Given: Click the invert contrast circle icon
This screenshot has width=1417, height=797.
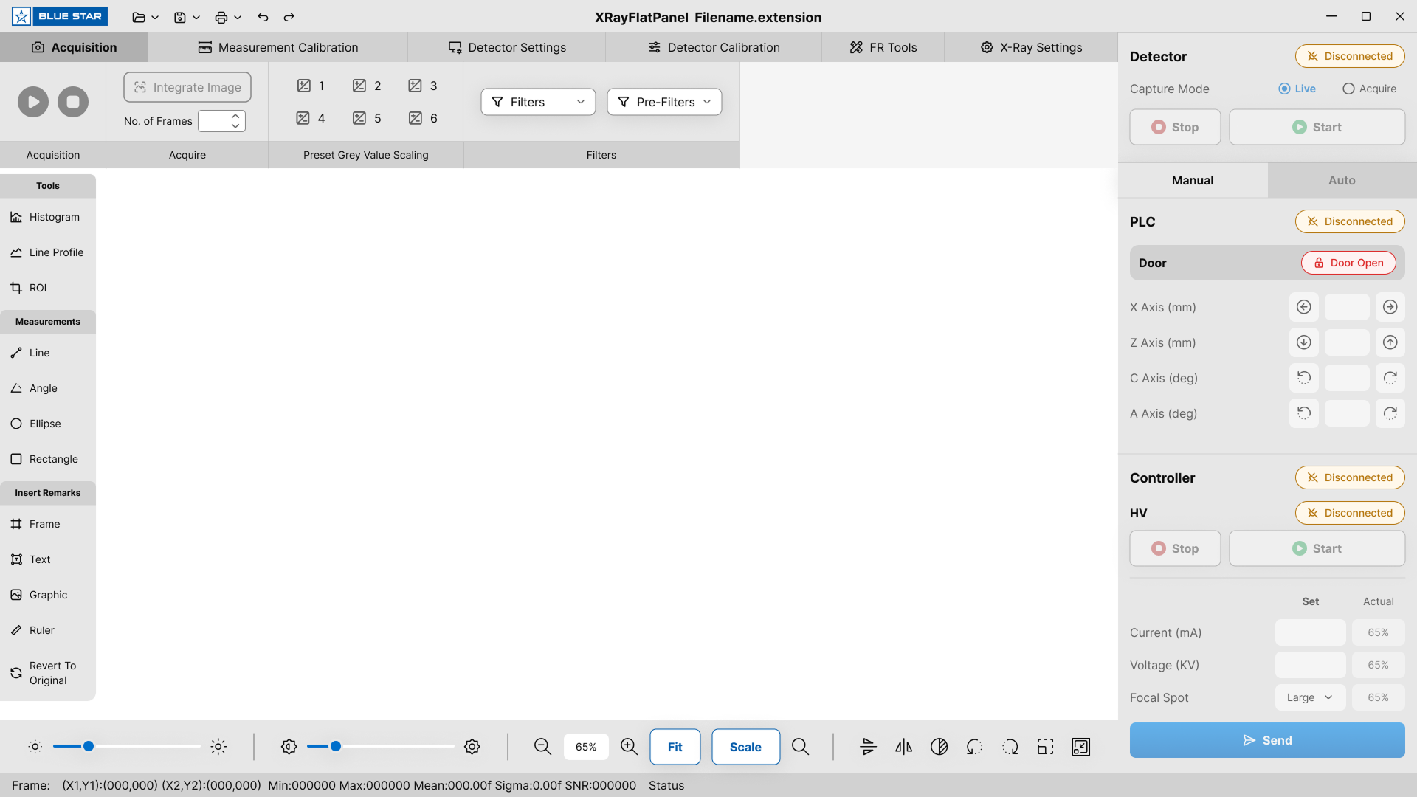Looking at the screenshot, I should pyautogui.click(x=939, y=747).
